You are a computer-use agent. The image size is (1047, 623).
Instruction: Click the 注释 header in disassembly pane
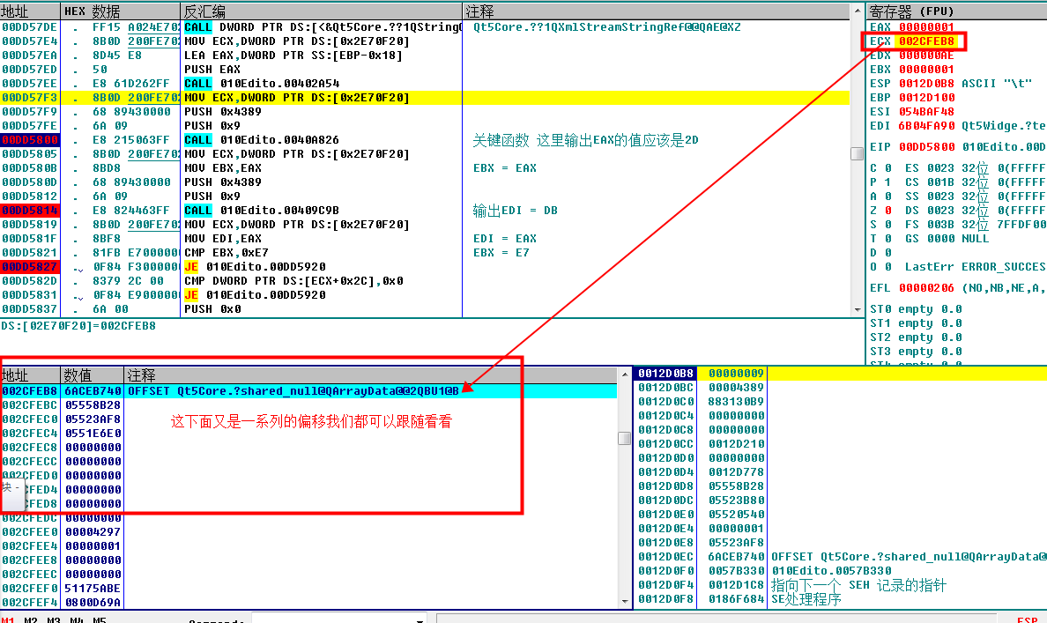click(656, 11)
